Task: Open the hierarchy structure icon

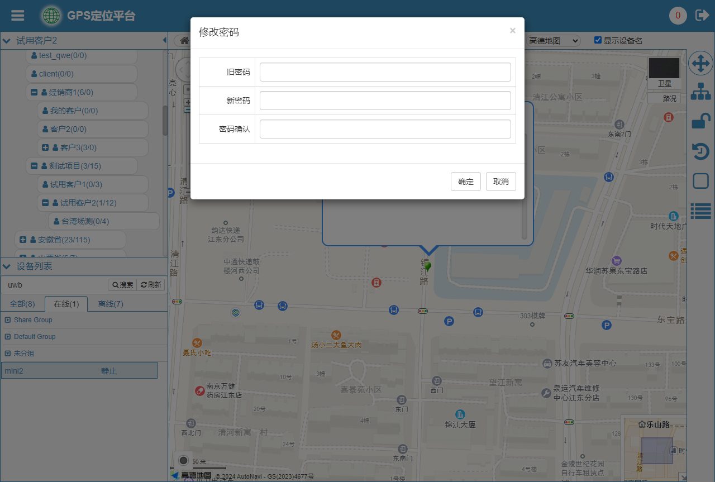Action: [x=700, y=92]
